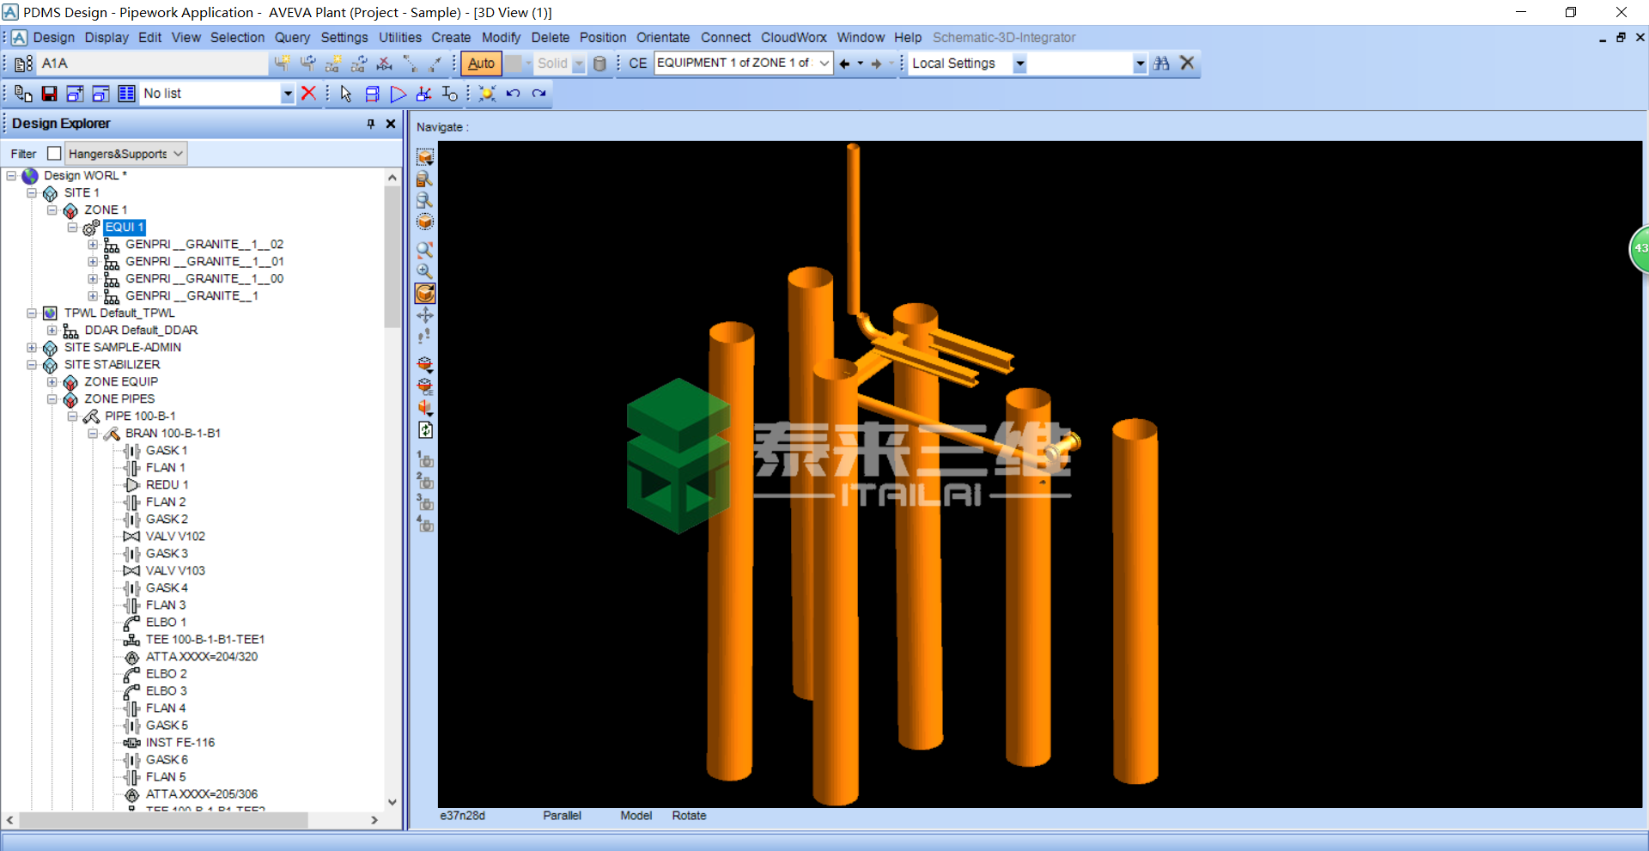Open the Local Settings dropdown
This screenshot has width=1649, height=851.
1019,64
